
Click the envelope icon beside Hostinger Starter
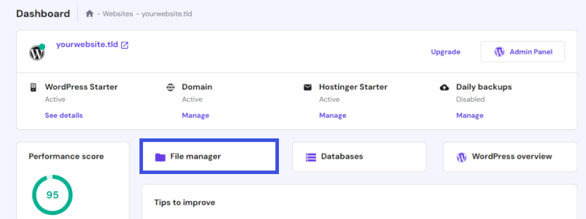307,88
